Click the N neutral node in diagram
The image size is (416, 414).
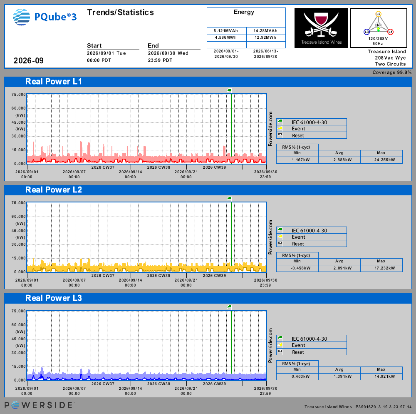pos(378,25)
